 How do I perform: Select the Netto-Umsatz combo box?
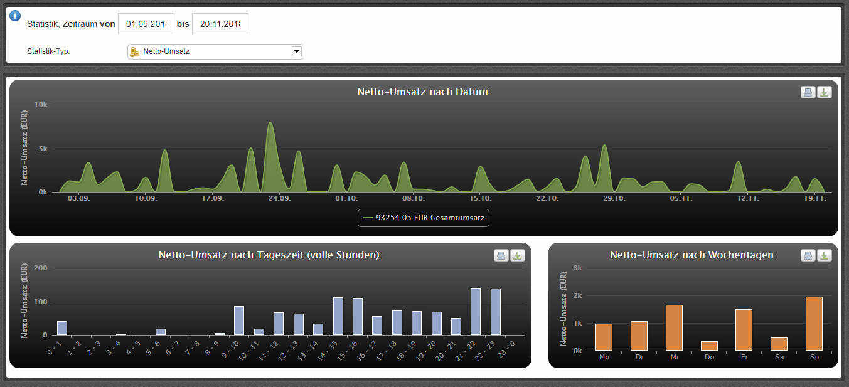[x=215, y=51]
